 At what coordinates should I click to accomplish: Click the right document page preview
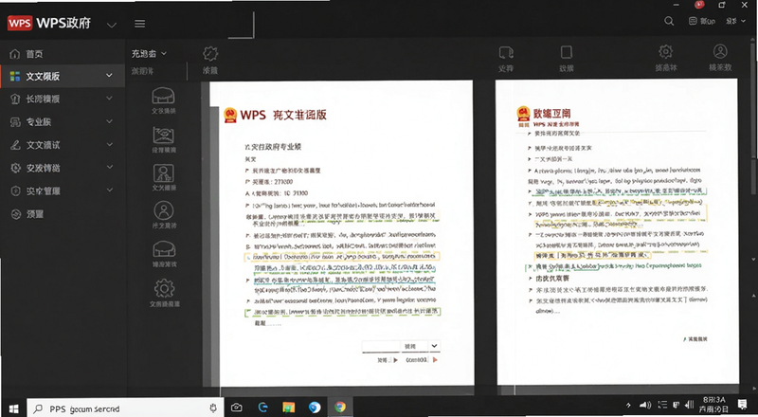(x=618, y=232)
